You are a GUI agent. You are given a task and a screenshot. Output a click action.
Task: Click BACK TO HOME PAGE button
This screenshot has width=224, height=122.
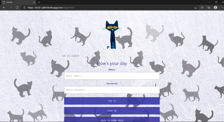coord(112,119)
